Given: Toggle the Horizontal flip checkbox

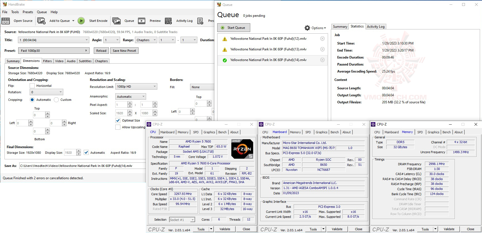Looking at the screenshot, I should click(x=32, y=86).
